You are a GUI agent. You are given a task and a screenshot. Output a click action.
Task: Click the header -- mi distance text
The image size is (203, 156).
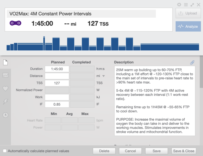point(70,24)
